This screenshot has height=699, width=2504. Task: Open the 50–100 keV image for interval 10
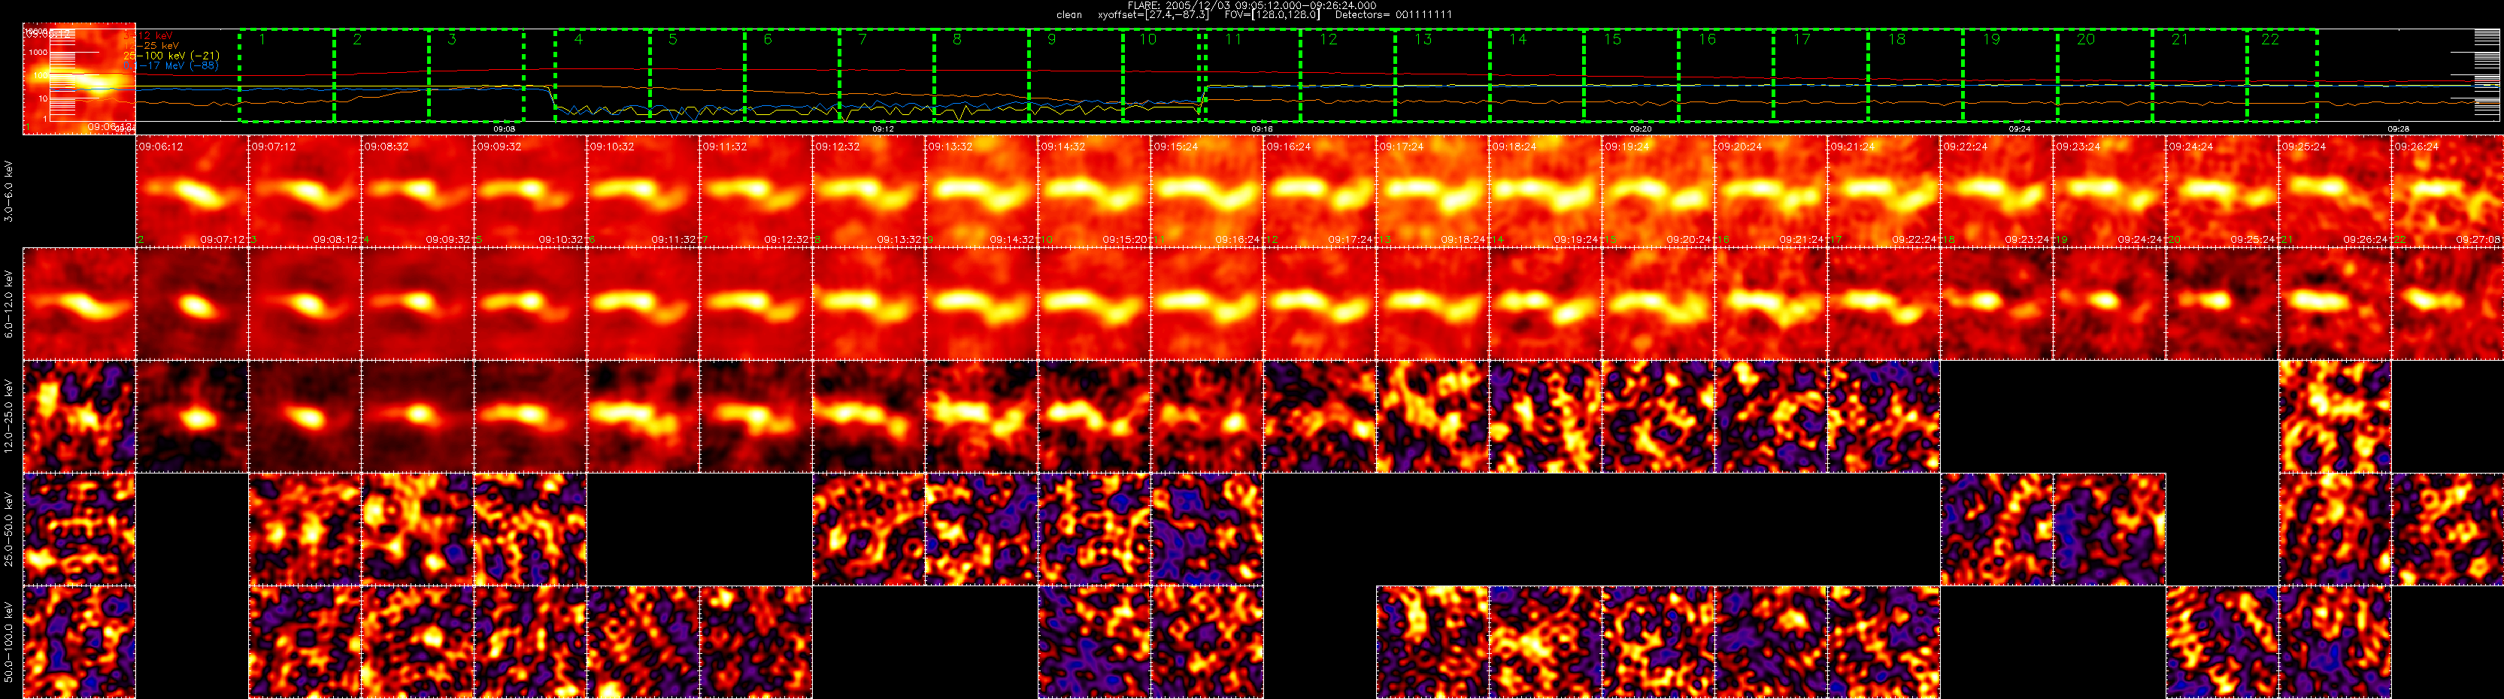[x=1095, y=643]
